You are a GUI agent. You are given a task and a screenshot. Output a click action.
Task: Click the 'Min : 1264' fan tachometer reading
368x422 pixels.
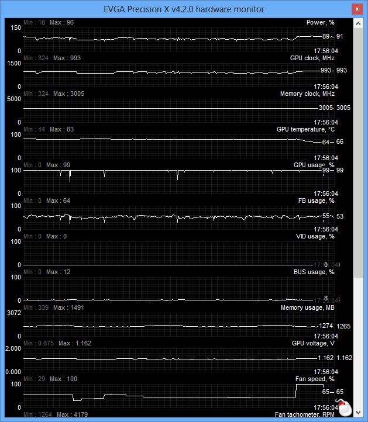tap(37, 414)
